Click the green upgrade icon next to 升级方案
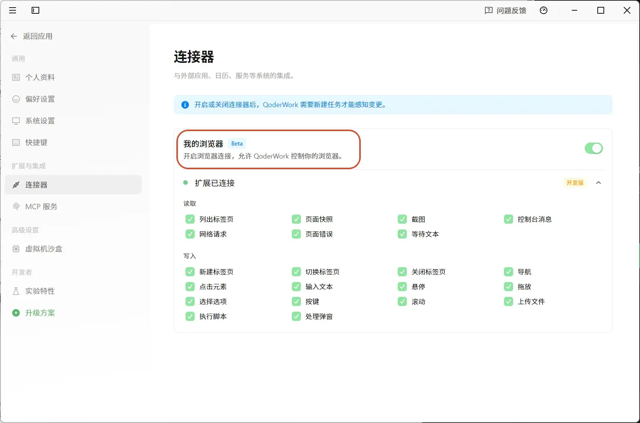Viewport: 640px width, 423px height. [x=16, y=313]
